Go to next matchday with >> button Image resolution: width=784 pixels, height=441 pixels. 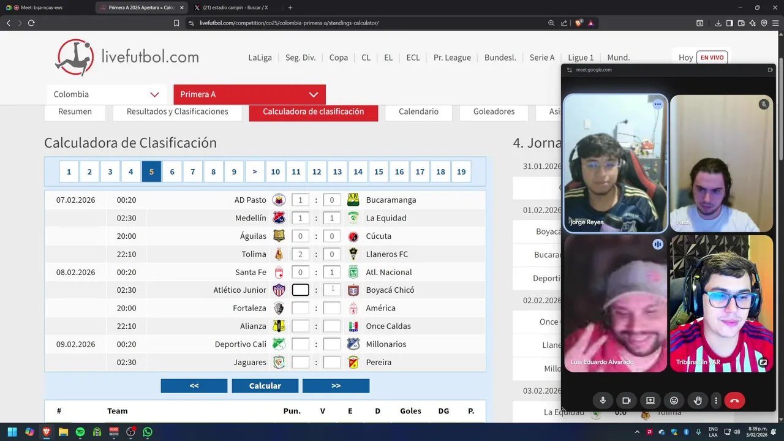336,386
